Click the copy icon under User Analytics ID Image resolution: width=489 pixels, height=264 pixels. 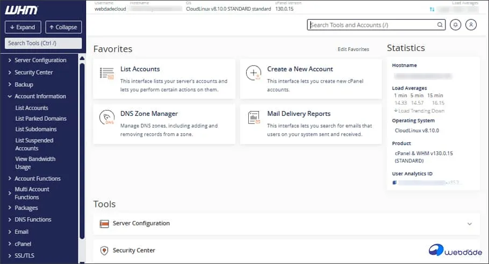(x=394, y=182)
